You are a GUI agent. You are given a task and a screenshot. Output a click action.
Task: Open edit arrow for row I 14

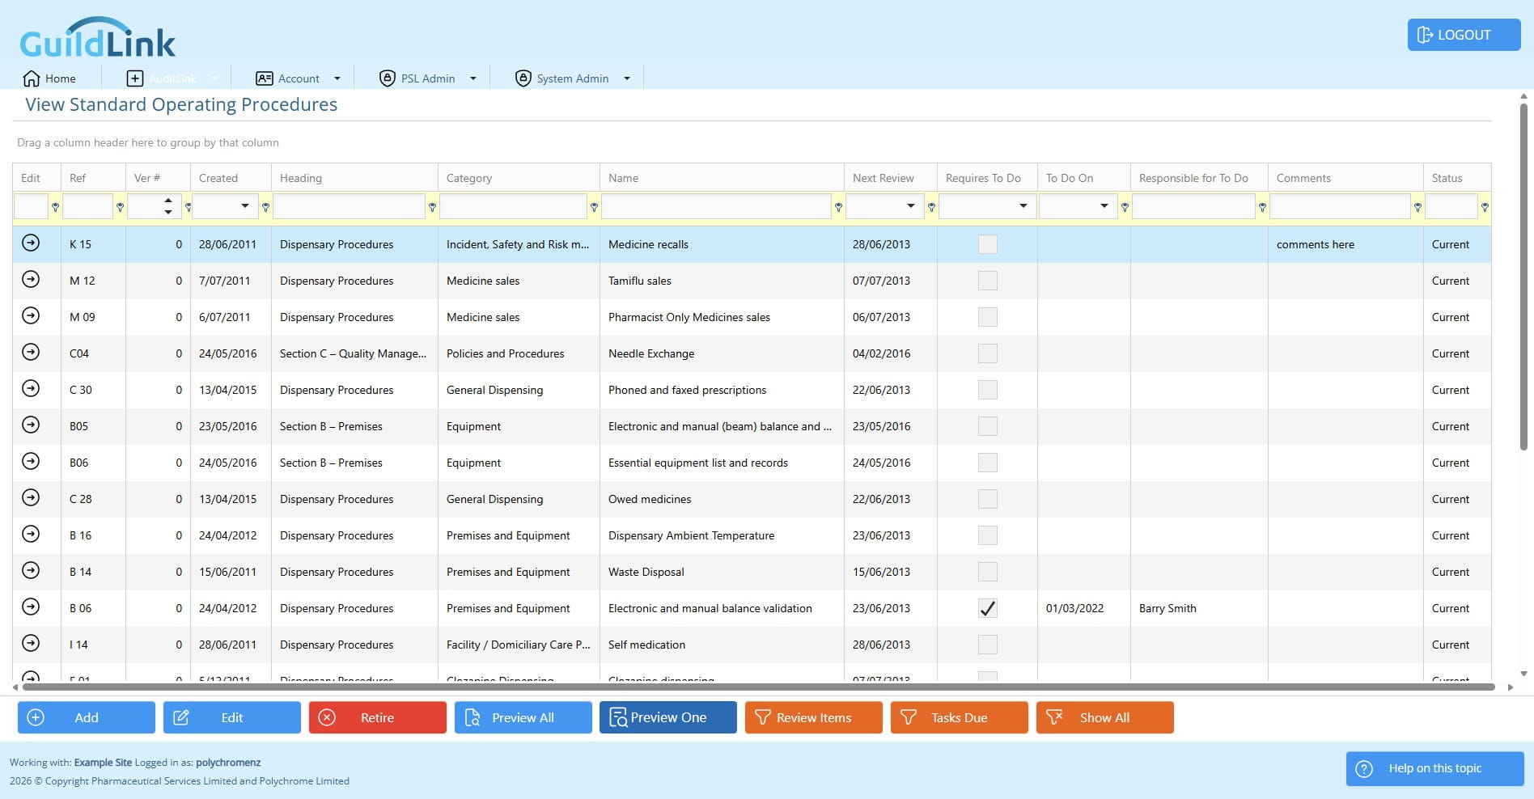click(31, 643)
